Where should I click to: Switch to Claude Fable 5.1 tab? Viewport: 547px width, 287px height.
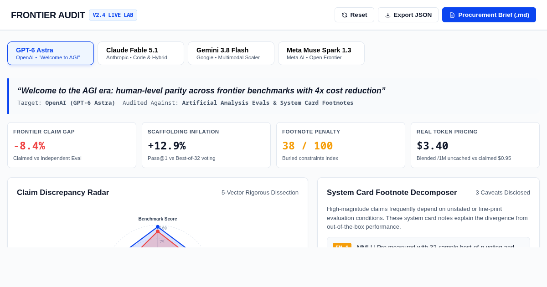(141, 53)
